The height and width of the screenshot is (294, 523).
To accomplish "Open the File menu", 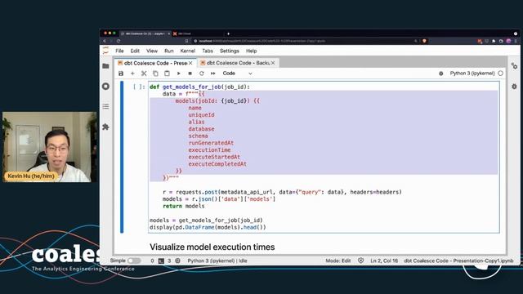I will pyautogui.click(x=119, y=51).
